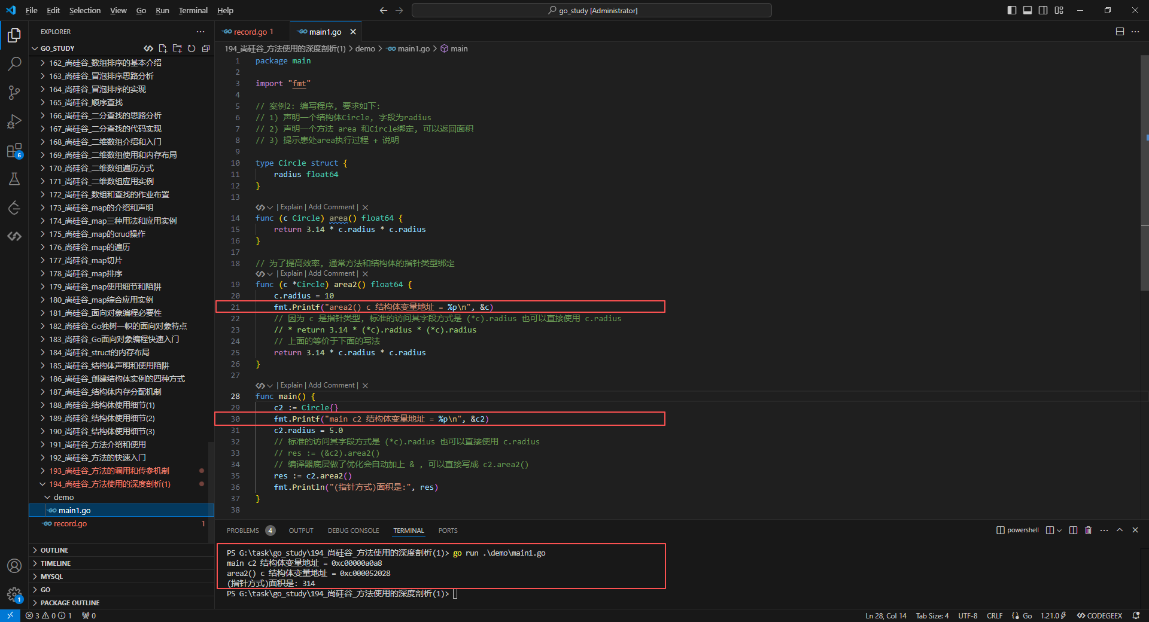Open the Selection menu
The height and width of the screenshot is (622, 1149).
point(85,10)
